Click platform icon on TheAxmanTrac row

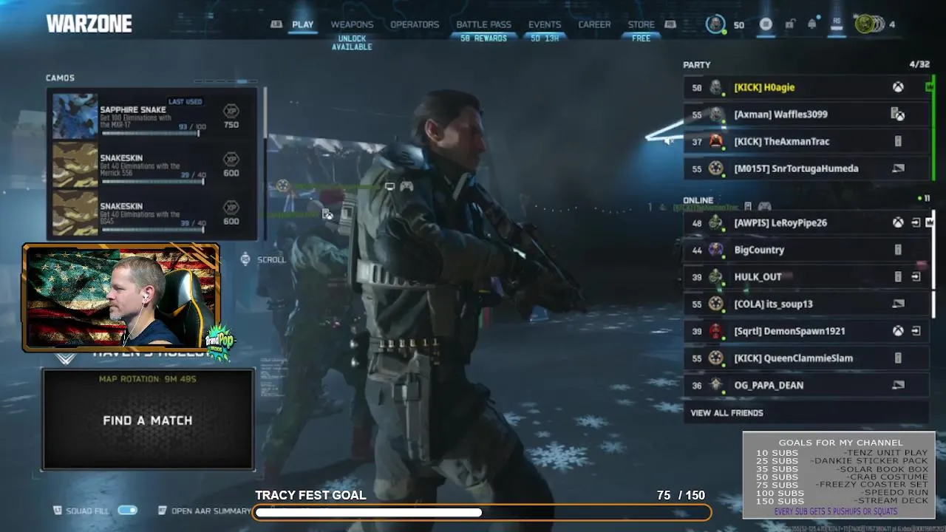pos(898,141)
